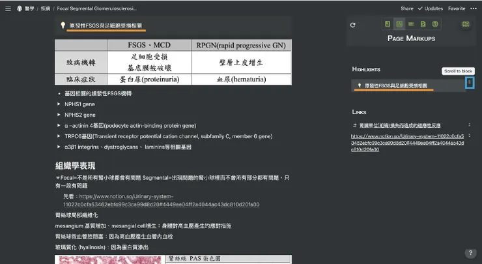Click scroll-to-block dots beside the # link entry

point(470,125)
